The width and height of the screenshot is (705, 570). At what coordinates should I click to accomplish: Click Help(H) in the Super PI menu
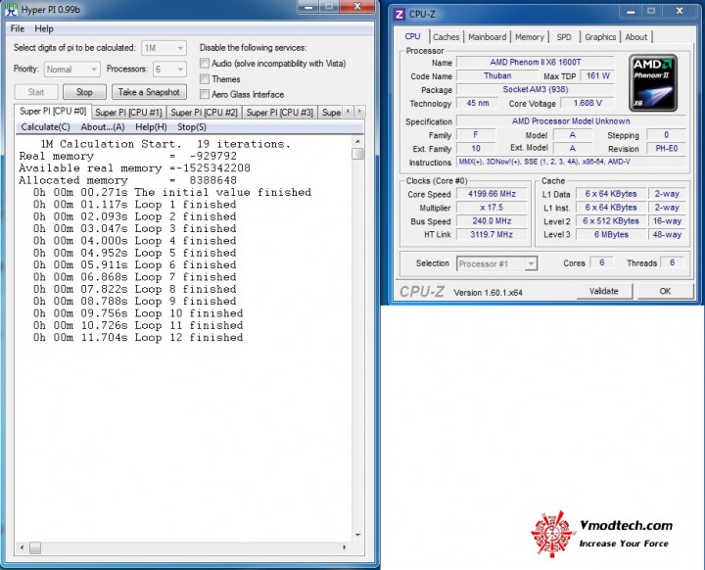(x=151, y=127)
